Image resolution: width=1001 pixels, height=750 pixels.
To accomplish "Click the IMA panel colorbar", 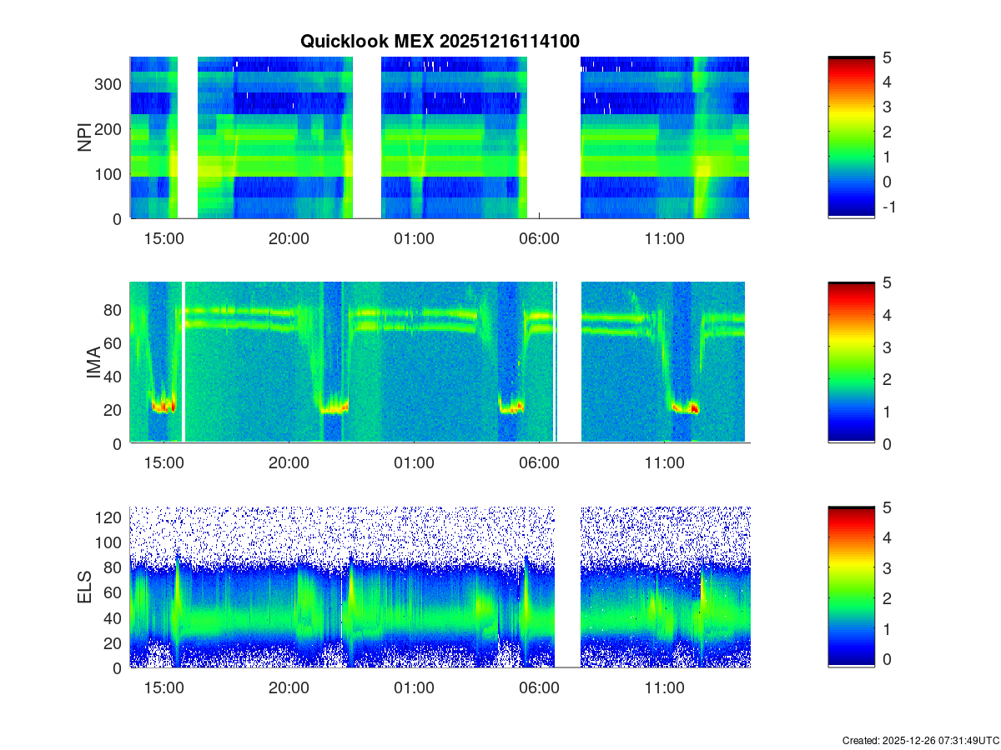I will [x=851, y=362].
